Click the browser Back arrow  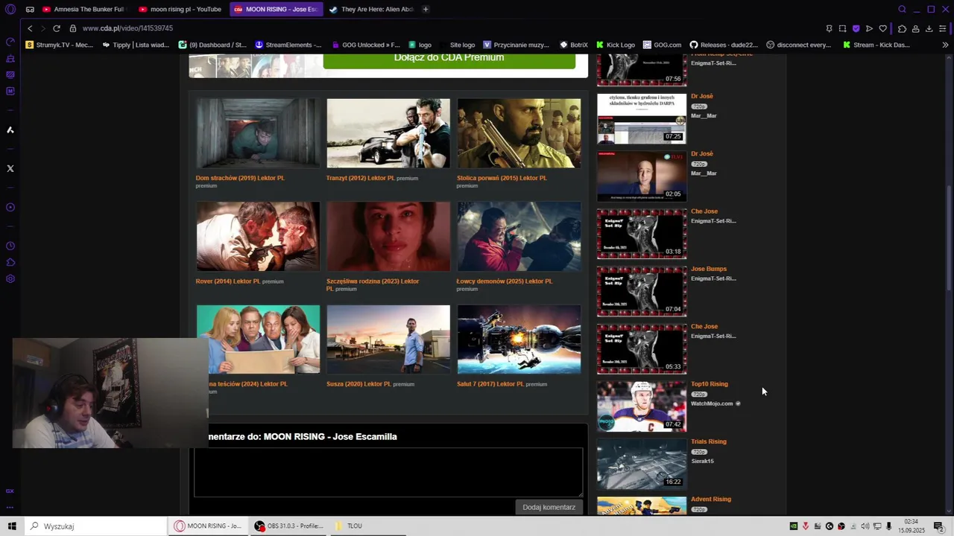30,28
